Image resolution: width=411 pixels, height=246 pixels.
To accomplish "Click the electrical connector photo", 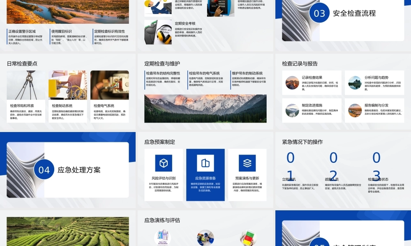I will pos(110,85).
